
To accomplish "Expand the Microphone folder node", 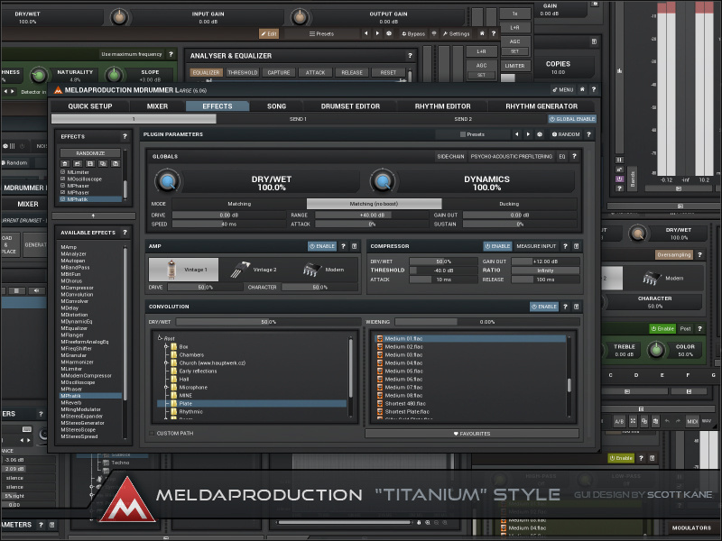I will tap(167, 387).
